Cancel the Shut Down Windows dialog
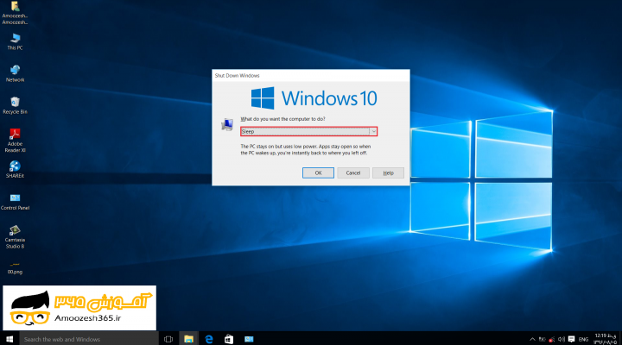The image size is (622, 345). (353, 172)
